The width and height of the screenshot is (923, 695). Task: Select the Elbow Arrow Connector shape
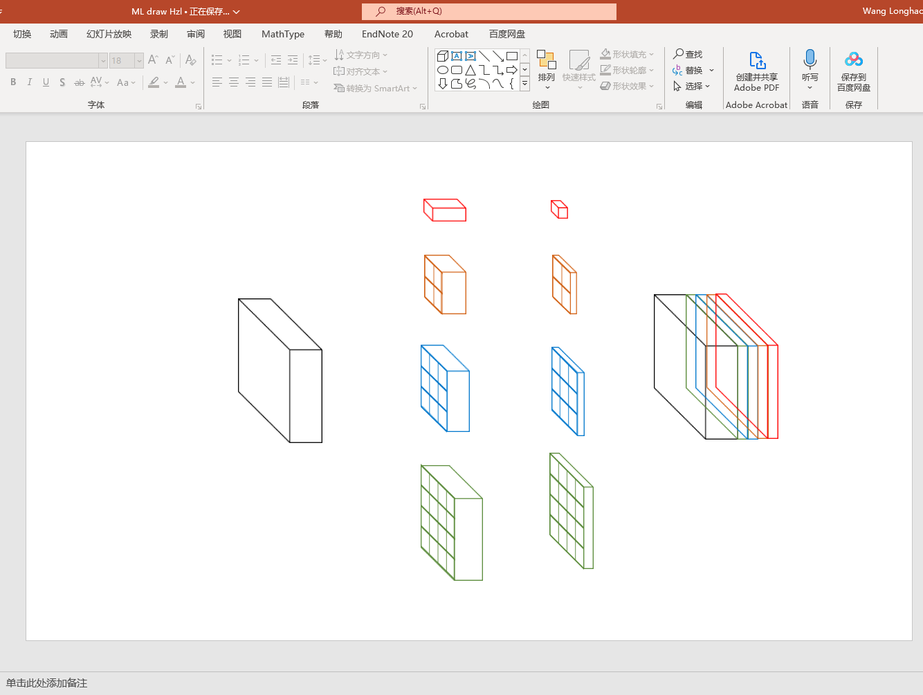pos(498,70)
